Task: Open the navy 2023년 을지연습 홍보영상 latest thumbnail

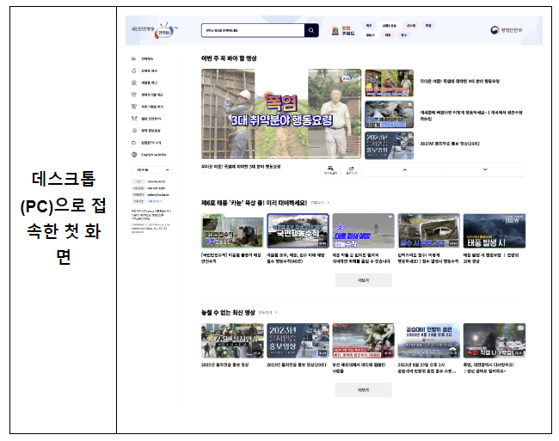Action: [298, 340]
